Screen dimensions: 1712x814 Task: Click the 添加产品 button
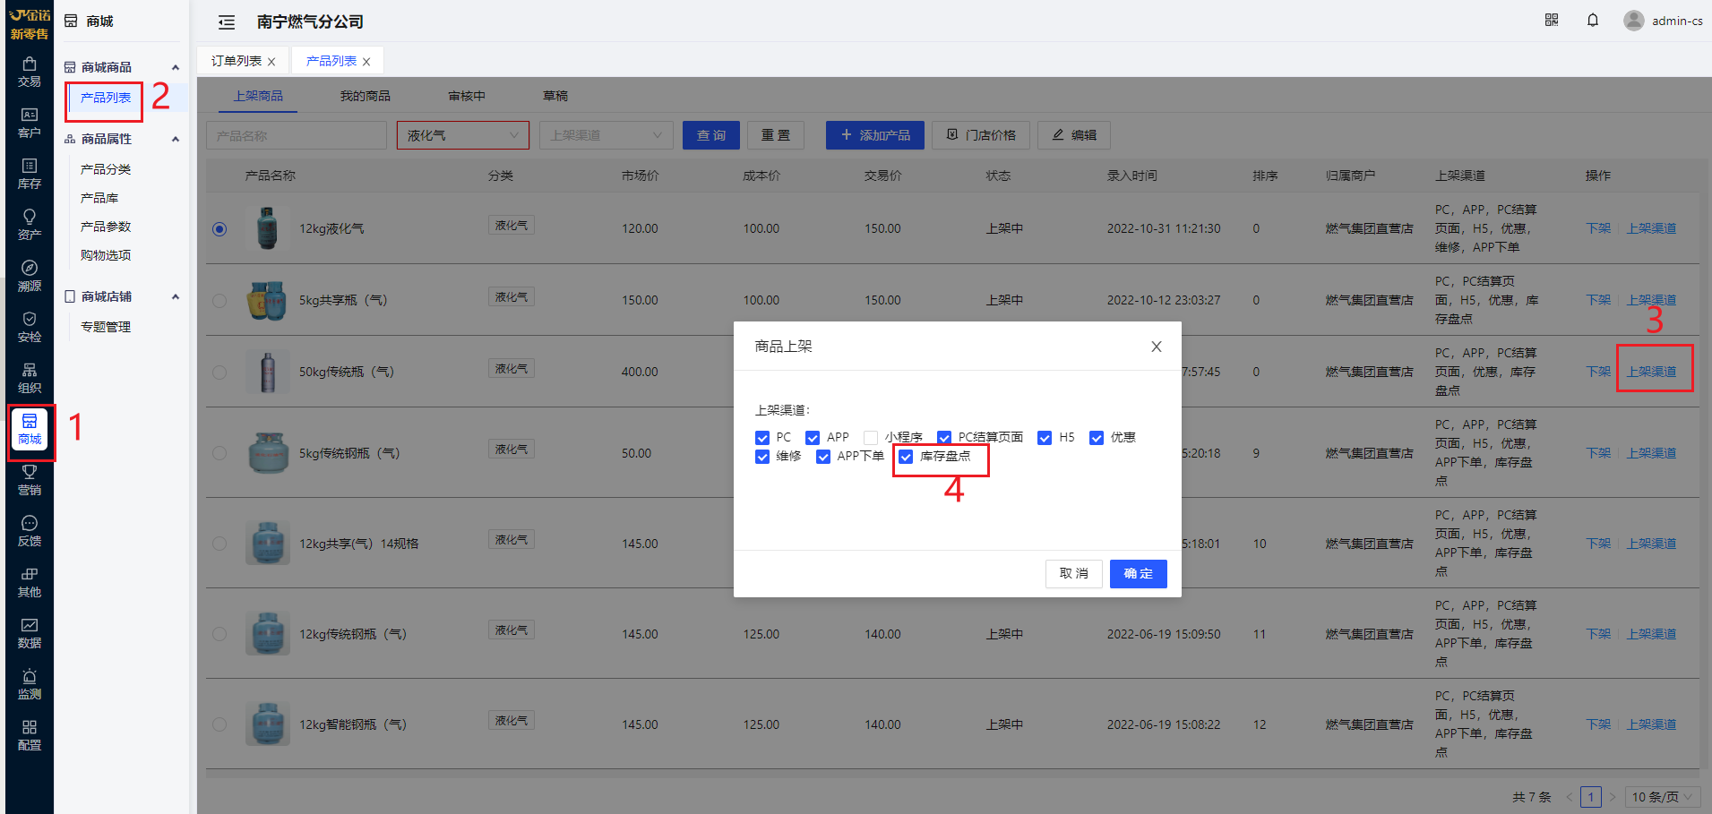pos(875,135)
